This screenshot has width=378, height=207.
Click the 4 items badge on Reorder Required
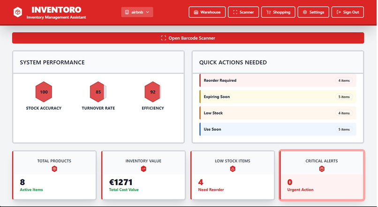click(344, 80)
